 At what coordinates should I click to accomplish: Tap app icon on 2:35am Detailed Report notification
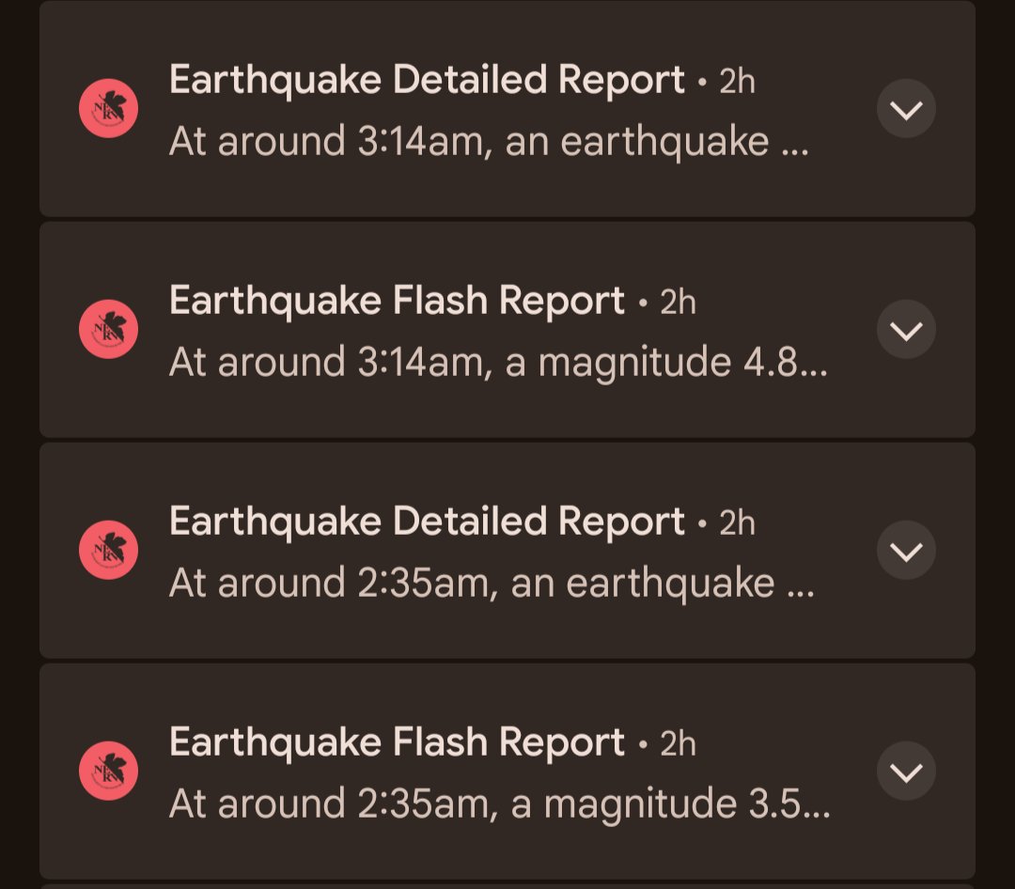[x=109, y=550]
